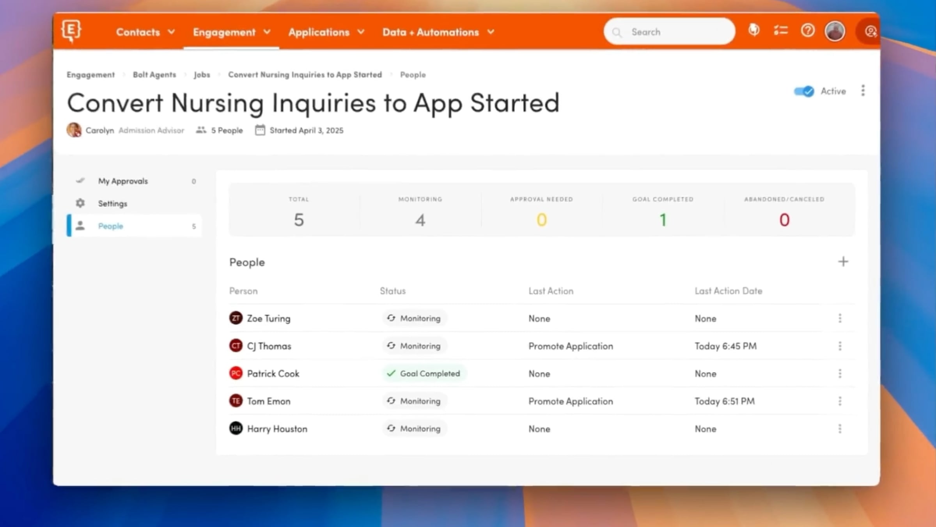Open job options kebab menu beside Active
The image size is (936, 527).
[x=863, y=91]
